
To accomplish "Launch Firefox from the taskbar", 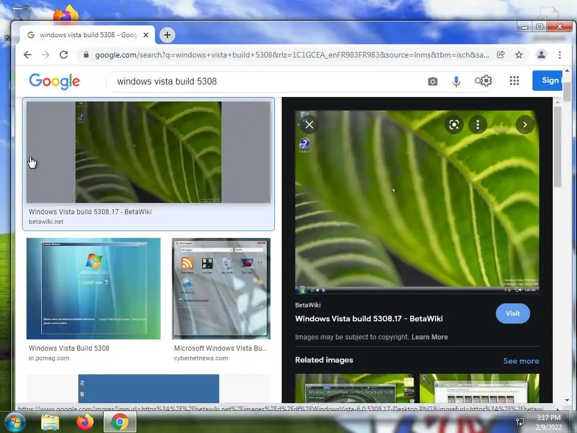I will click(85, 422).
